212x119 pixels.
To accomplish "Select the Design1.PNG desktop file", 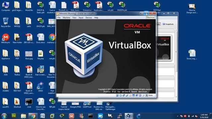I will pyautogui.click(x=75, y=105).
